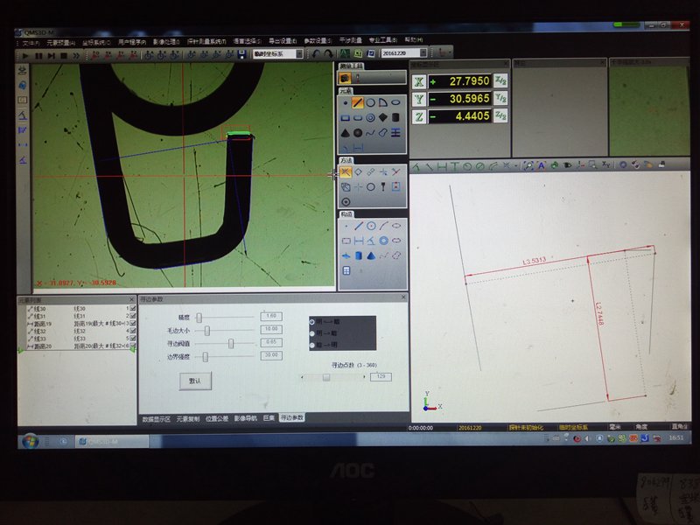700x525 pixels.
Task: Toggle checkbox for 线30 in element list
Action: click(x=132, y=308)
